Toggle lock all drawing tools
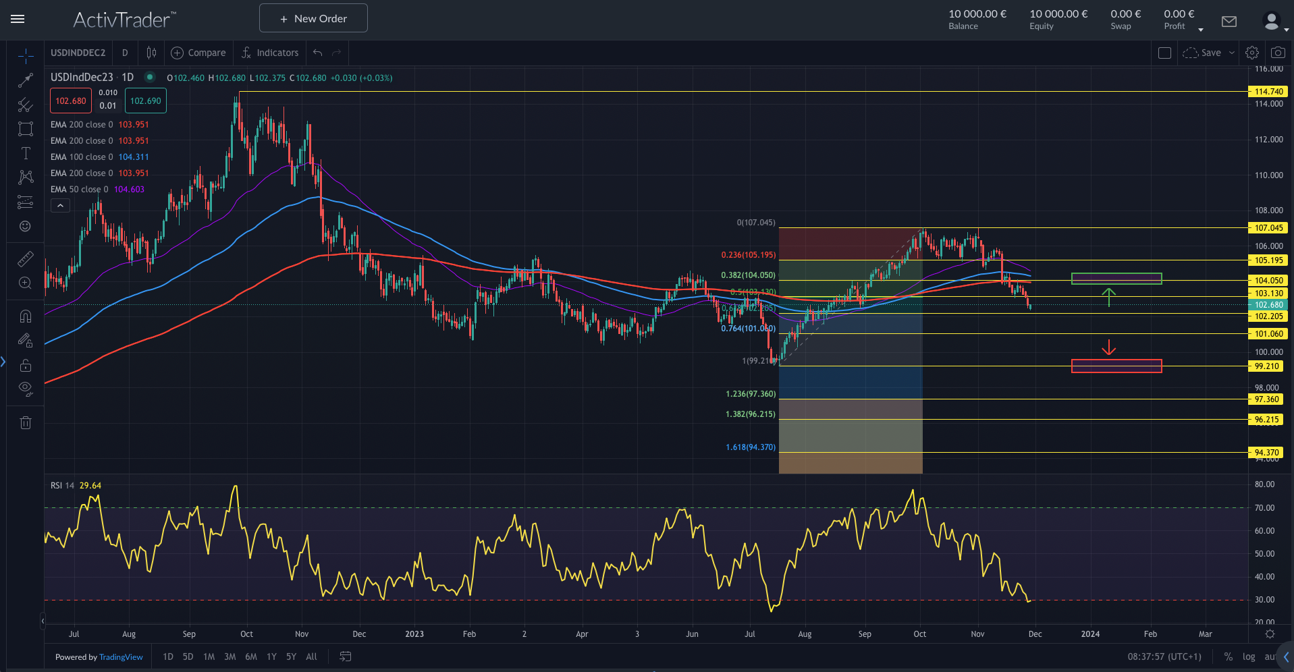The image size is (1294, 672). click(x=25, y=366)
